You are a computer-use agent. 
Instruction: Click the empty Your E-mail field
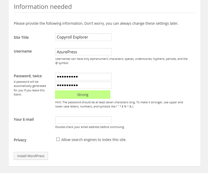[x=84, y=120]
